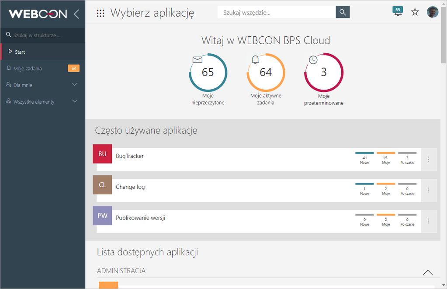Click the vertical scrollbar thumb
447x289 pixels.
[444, 35]
